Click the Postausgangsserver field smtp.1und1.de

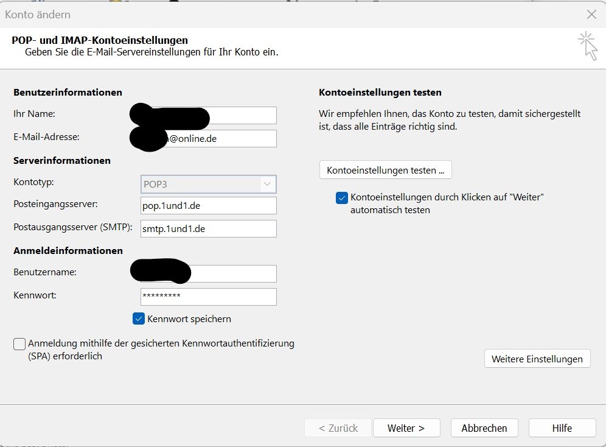pyautogui.click(x=208, y=228)
